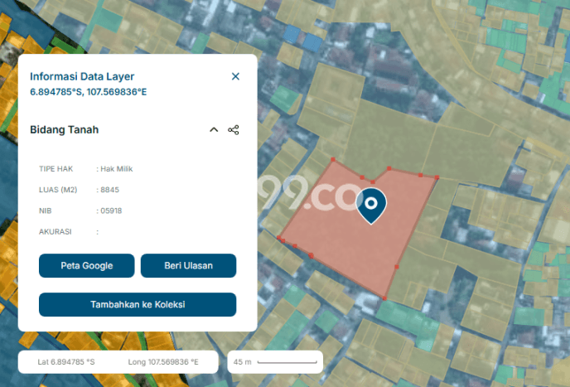This screenshot has height=387, width=570.
Task: Click the Bidang Tanah heading
Action: (65, 130)
